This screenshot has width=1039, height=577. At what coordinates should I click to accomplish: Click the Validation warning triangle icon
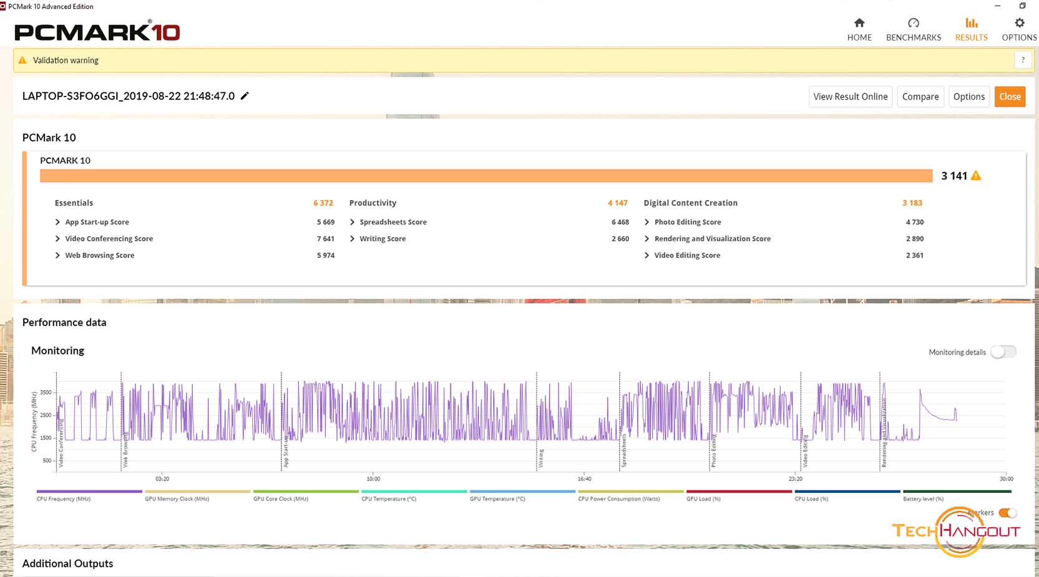(22, 60)
